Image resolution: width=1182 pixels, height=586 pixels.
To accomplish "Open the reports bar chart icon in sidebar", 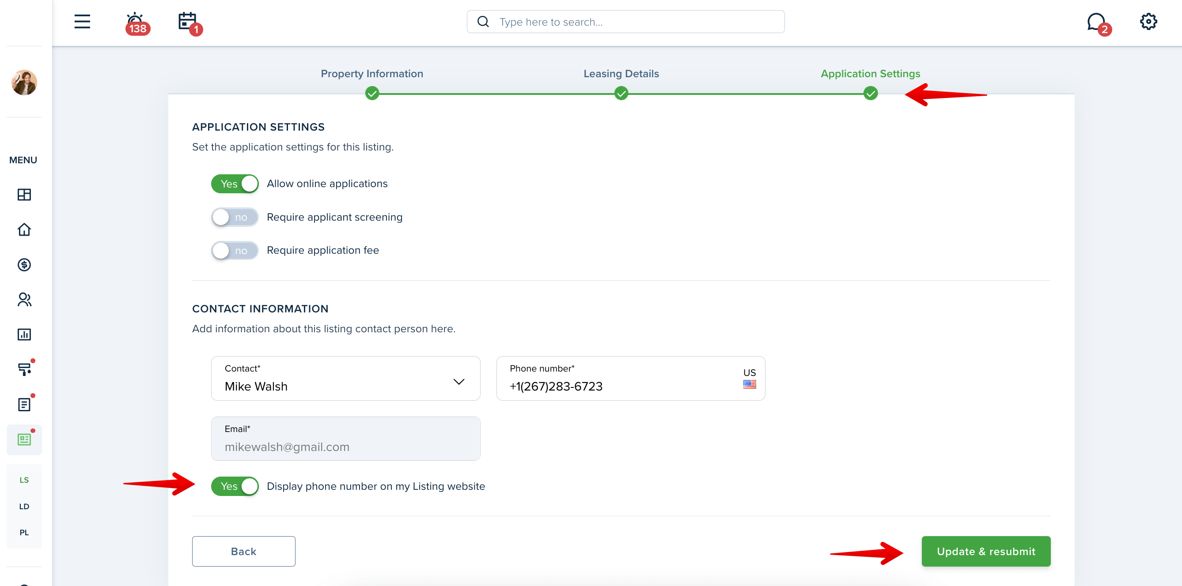I will (24, 334).
